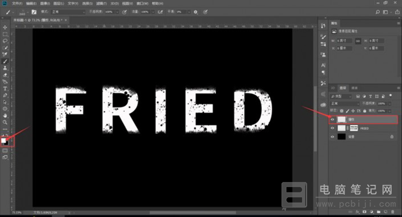The width and height of the screenshot is (402, 217).
Task: Open the Image menu
Action: pyautogui.click(x=45, y=3)
